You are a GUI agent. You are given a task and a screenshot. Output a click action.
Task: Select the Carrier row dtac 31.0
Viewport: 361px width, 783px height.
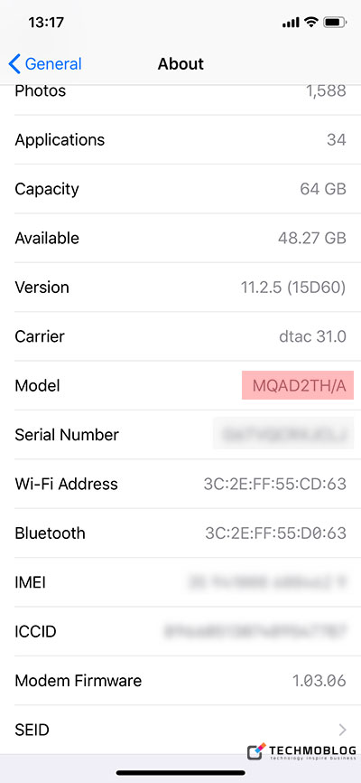coord(180,336)
